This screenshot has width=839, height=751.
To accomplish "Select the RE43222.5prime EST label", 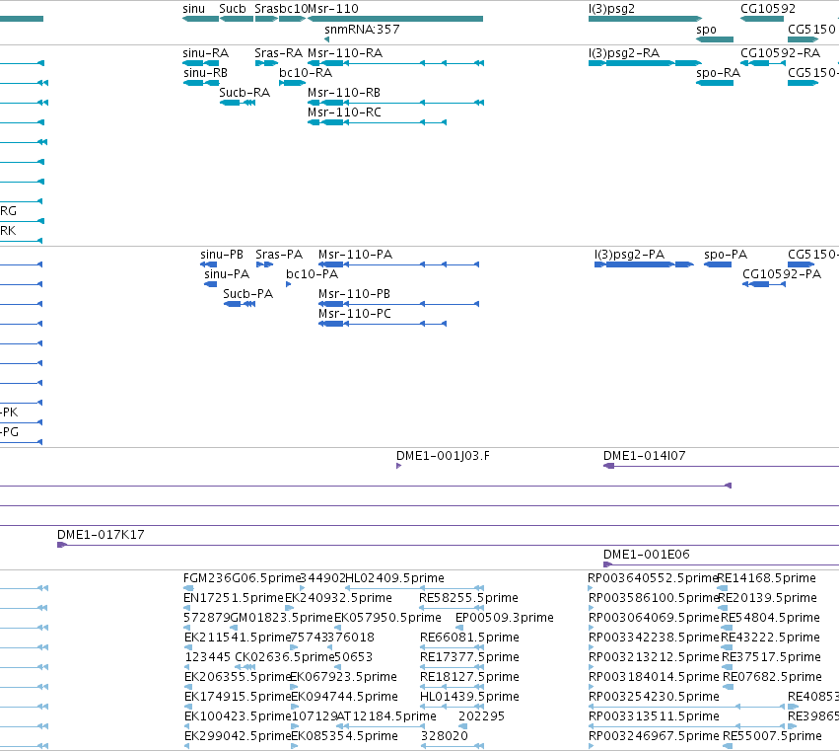I will pos(770,638).
